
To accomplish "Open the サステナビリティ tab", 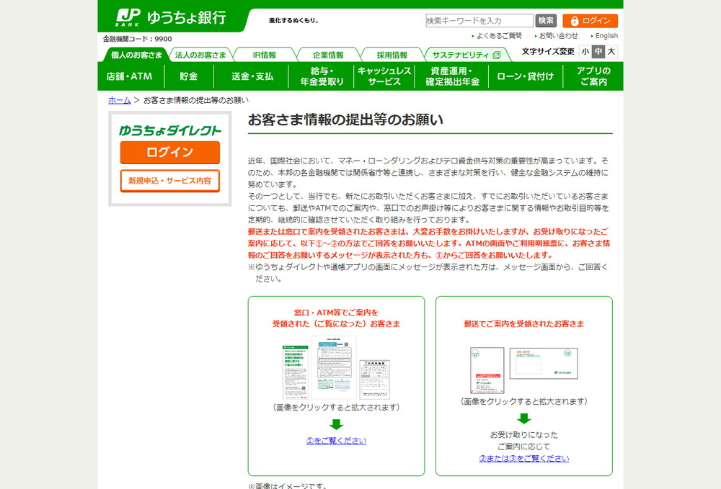I will pyautogui.click(x=466, y=55).
